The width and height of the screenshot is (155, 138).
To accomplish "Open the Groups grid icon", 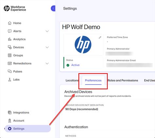I will coord(9,55).
